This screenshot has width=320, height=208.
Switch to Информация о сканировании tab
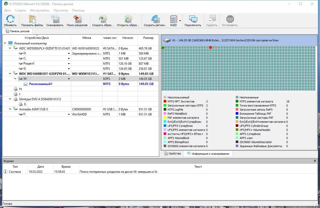click(208, 153)
